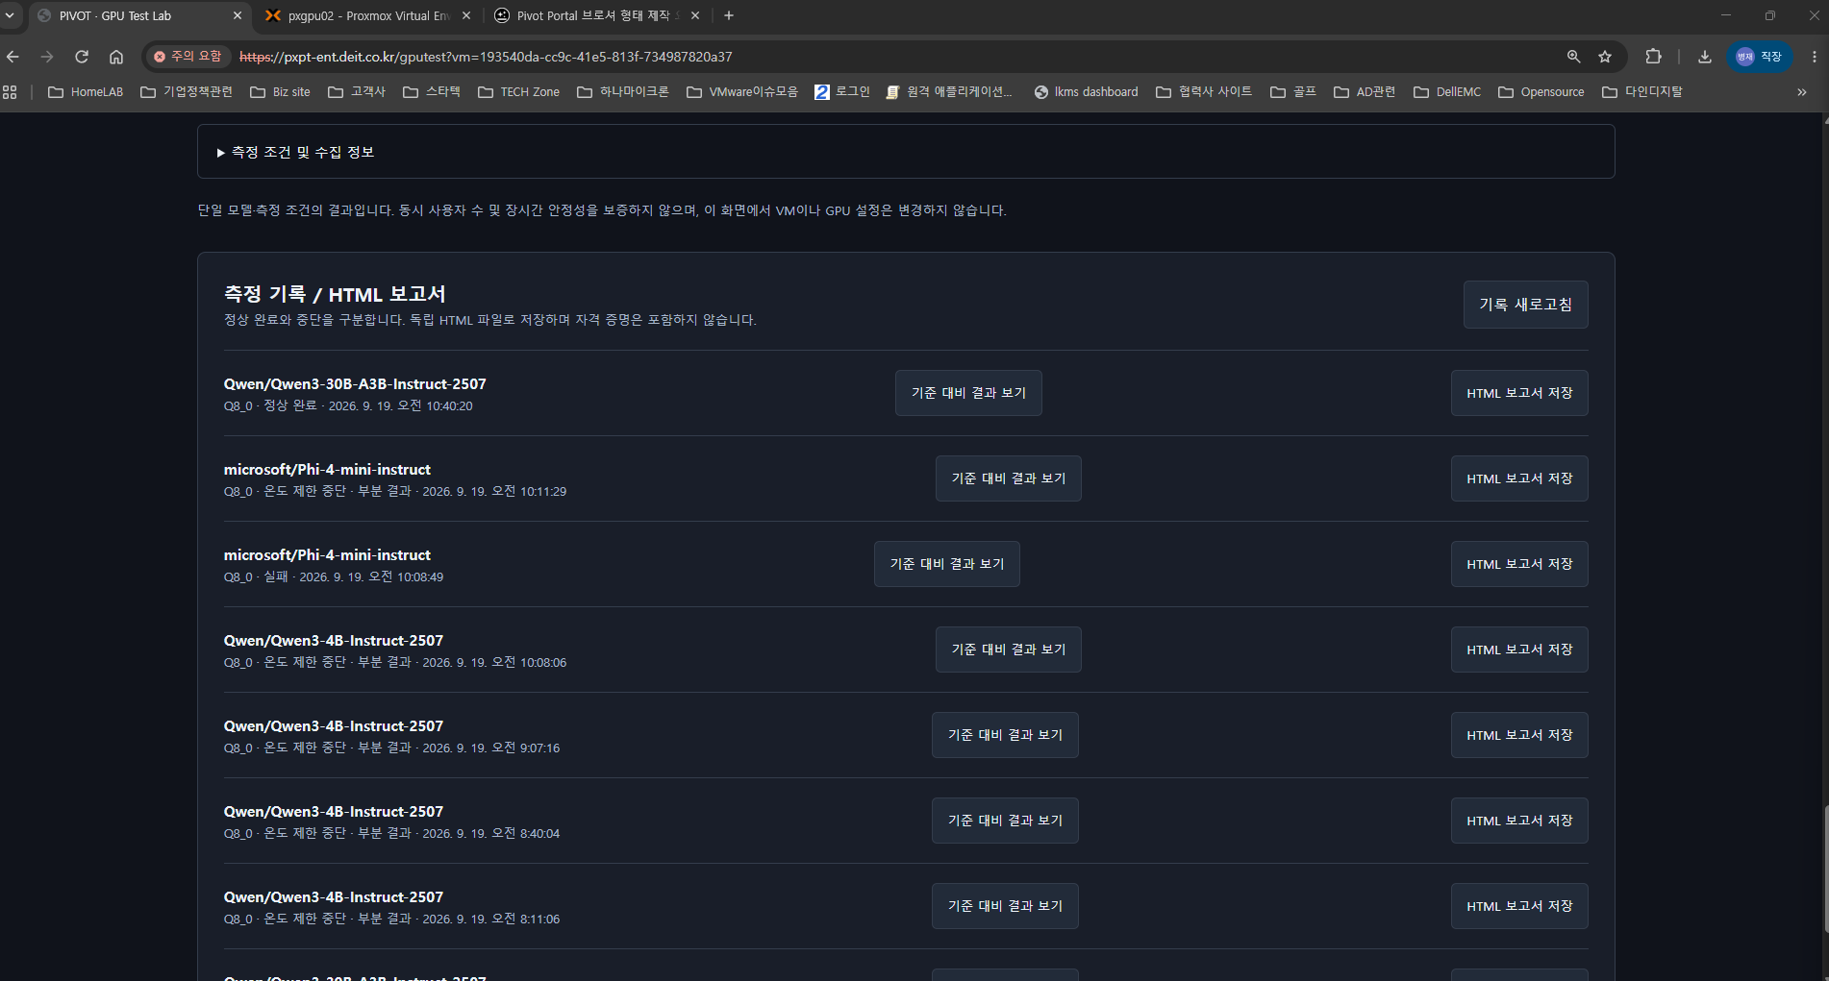Image resolution: width=1829 pixels, height=981 pixels.
Task: Click the 주의 요함 security warning chip
Action: coord(188,57)
